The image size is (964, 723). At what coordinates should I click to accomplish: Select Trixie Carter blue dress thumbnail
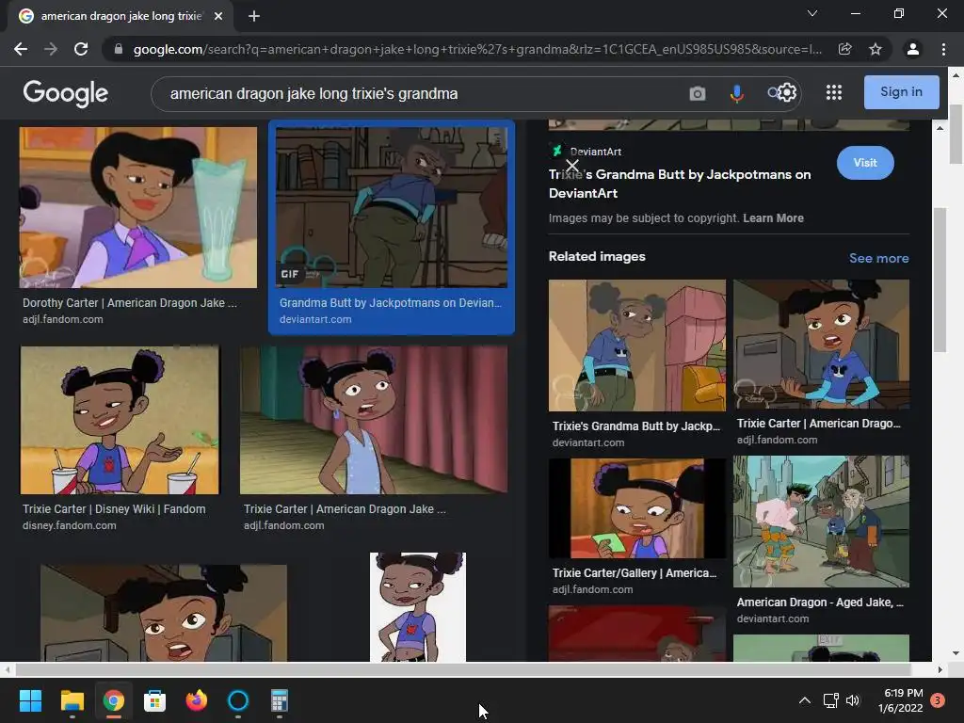[374, 420]
